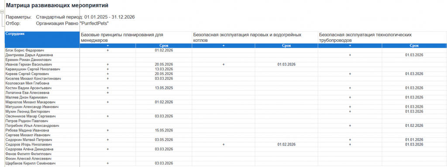
Task: Click the pipelines 01.01.2026 deadline for Сидоркин
Action: click(x=414, y=140)
